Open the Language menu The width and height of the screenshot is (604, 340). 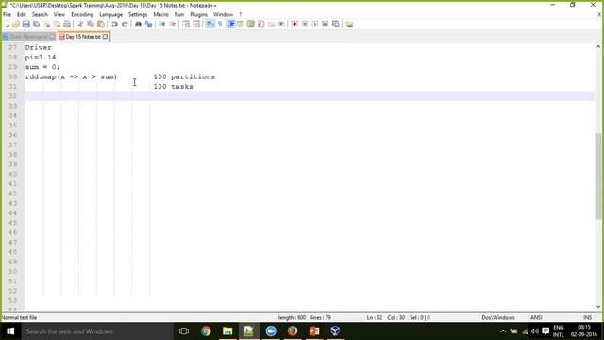111,15
